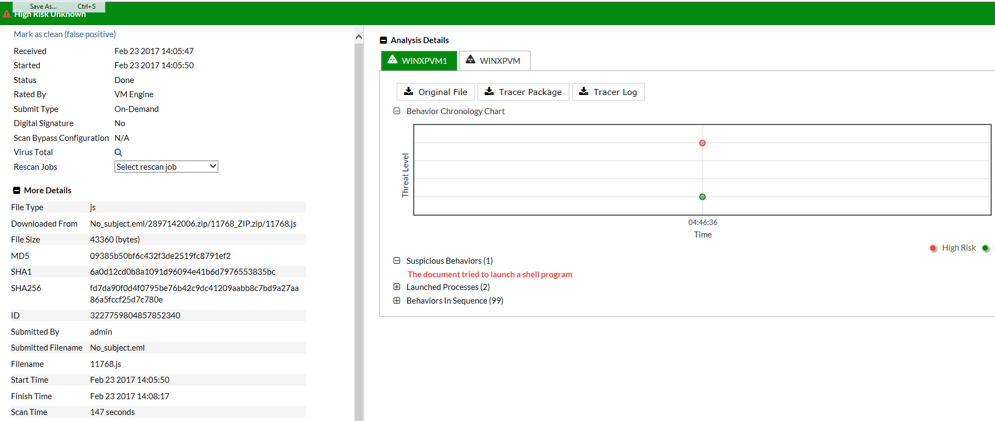Collapse the Behavior Chronology Chart
The image size is (995, 421).
397,111
